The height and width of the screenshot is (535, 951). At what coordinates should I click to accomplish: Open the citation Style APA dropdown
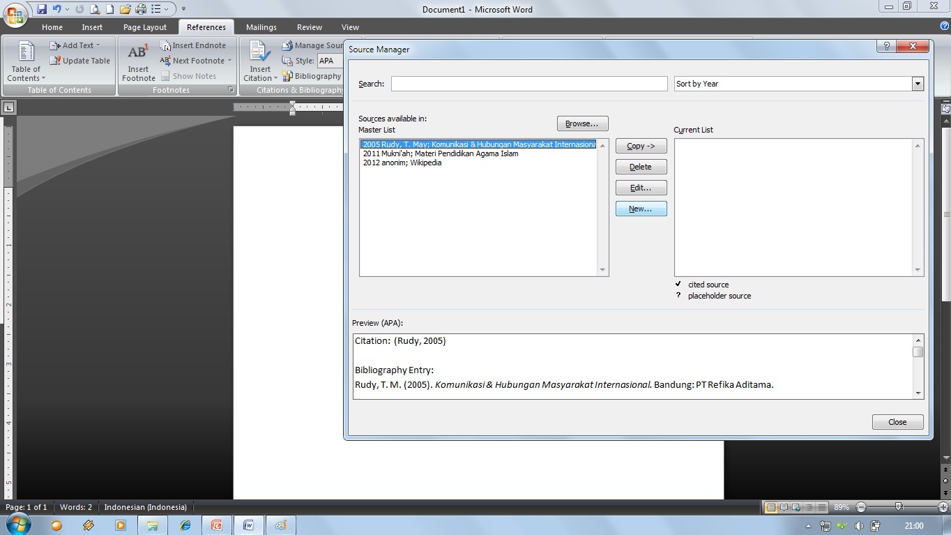[x=330, y=61]
